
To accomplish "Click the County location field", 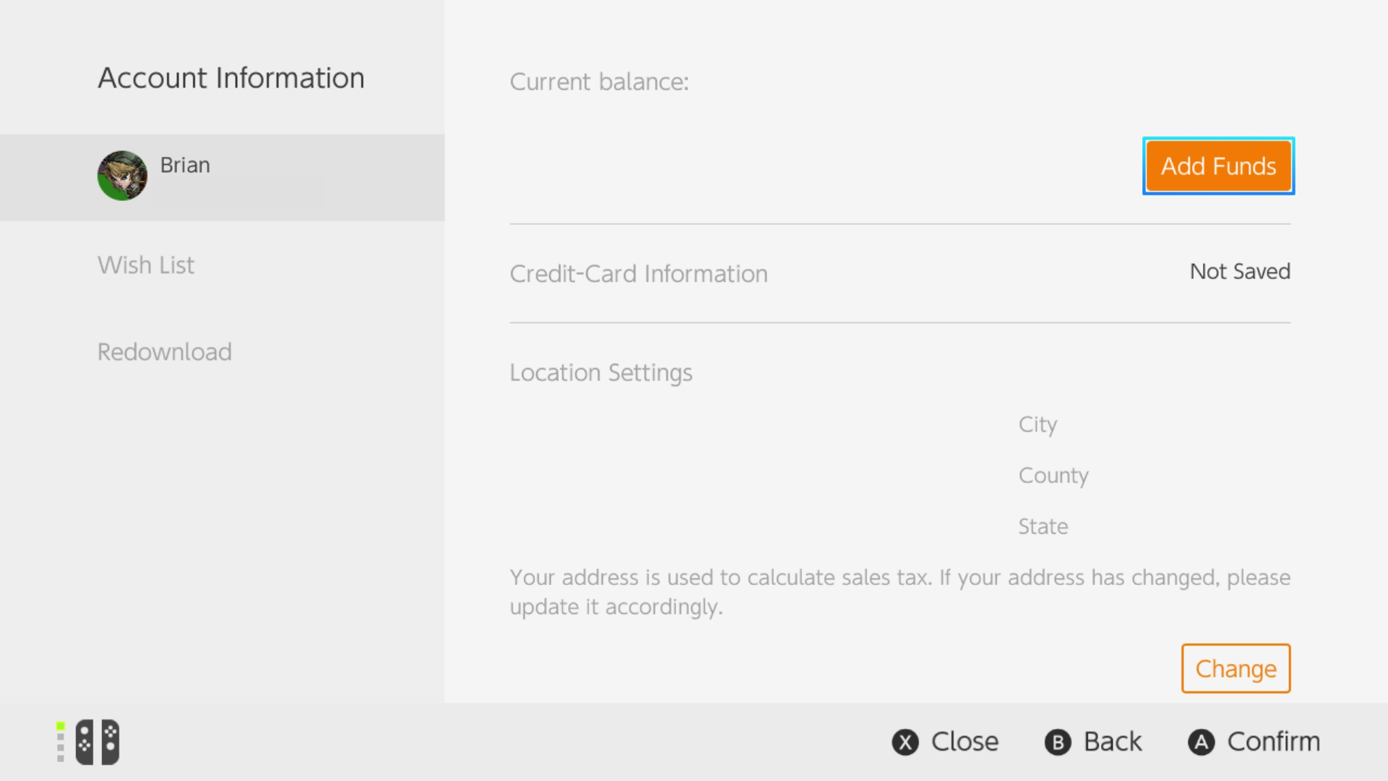I will click(x=1053, y=476).
